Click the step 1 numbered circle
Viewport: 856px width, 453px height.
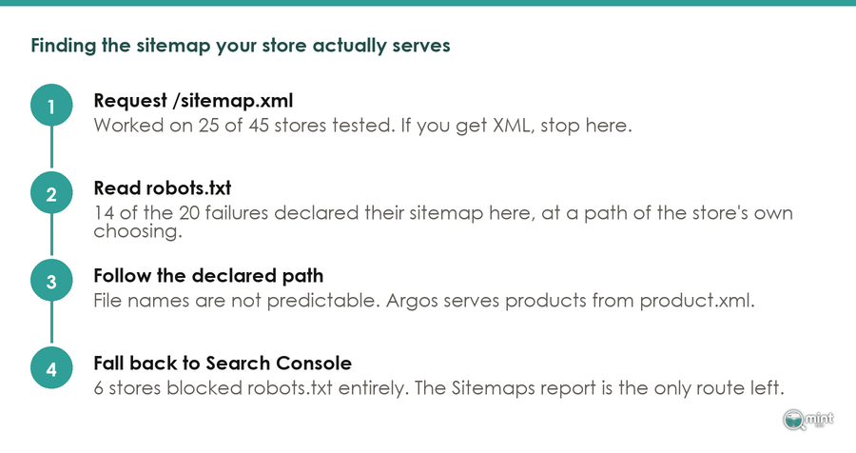tap(51, 106)
